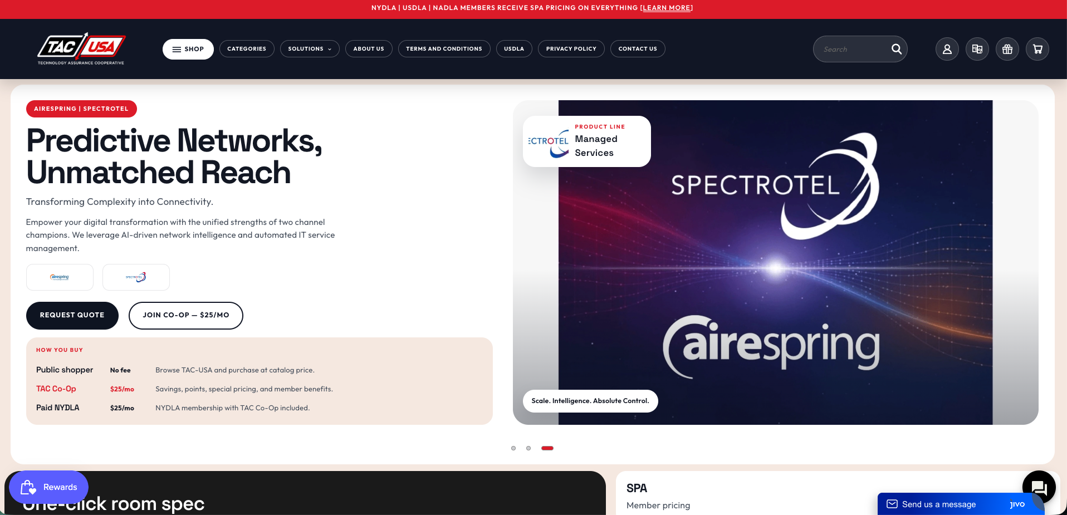Click the Learn More banner link
The width and height of the screenshot is (1067, 515).
click(667, 8)
